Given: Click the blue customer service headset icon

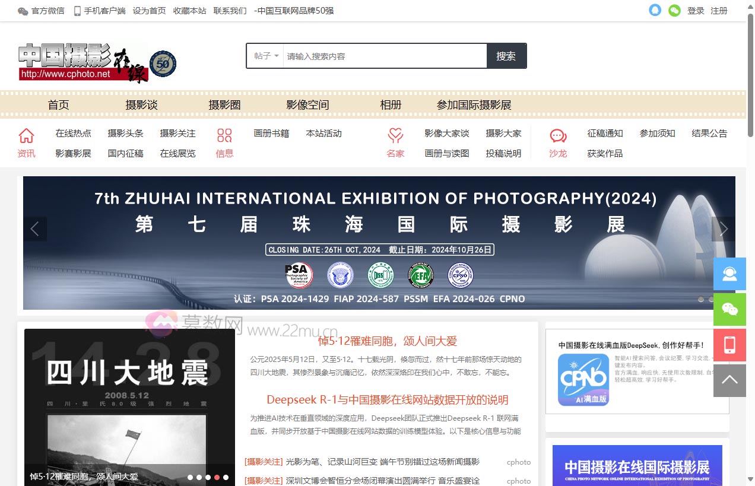Looking at the screenshot, I should pyautogui.click(x=729, y=274).
